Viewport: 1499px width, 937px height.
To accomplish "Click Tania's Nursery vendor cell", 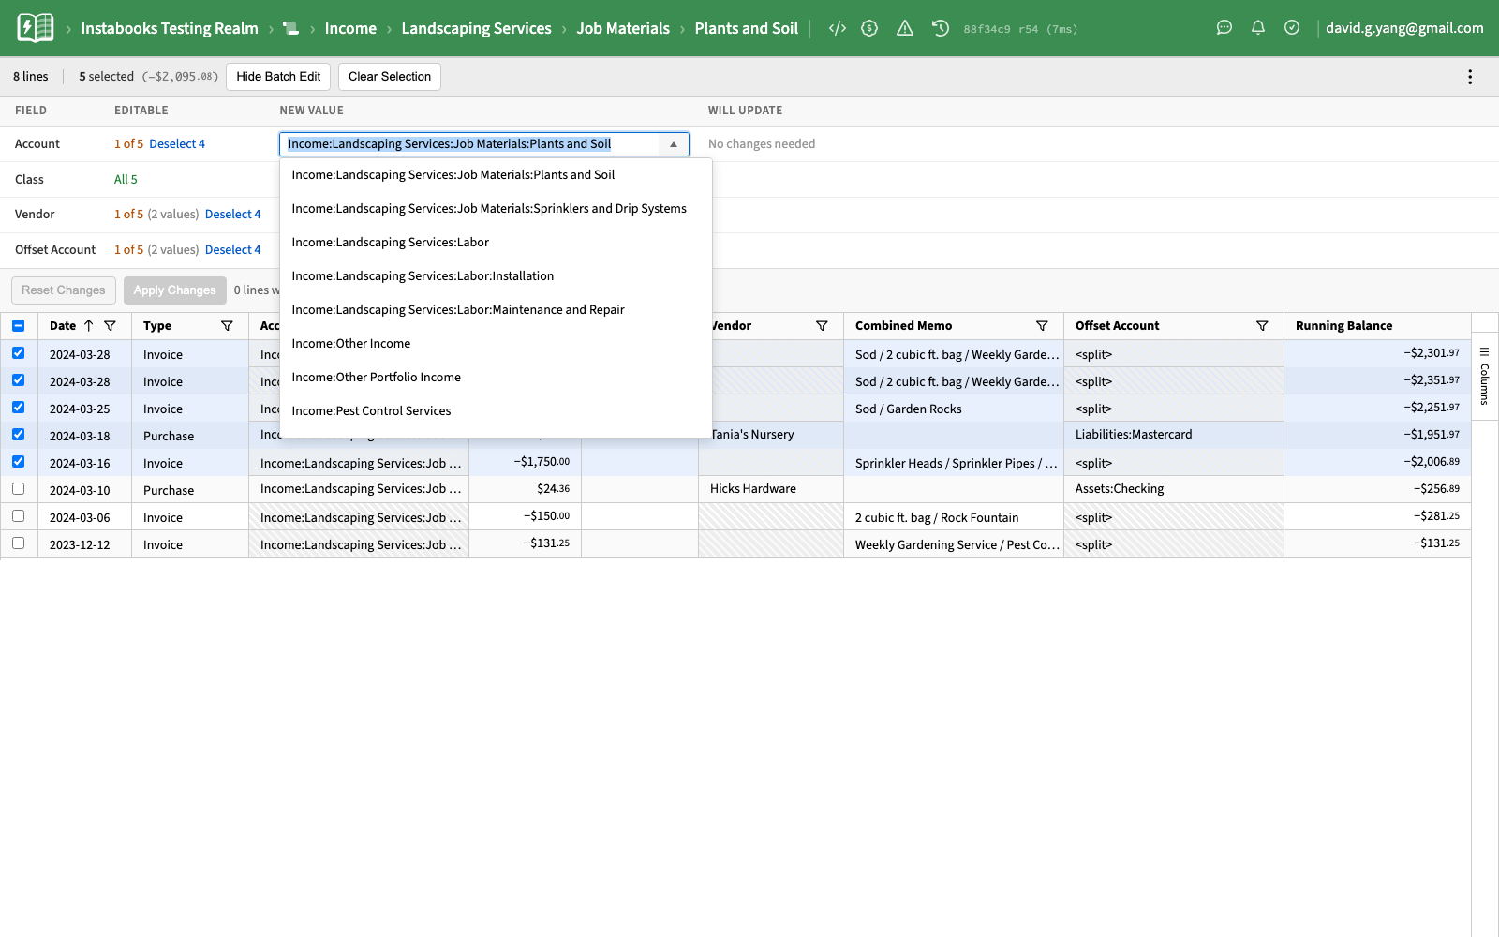I will [x=771, y=435].
